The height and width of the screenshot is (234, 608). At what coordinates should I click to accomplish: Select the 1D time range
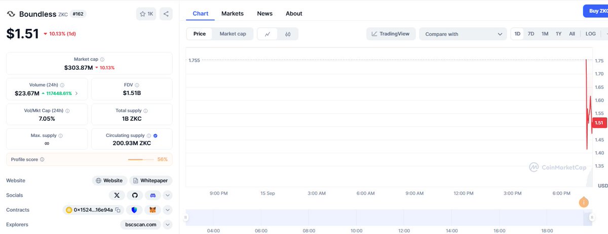click(518, 34)
